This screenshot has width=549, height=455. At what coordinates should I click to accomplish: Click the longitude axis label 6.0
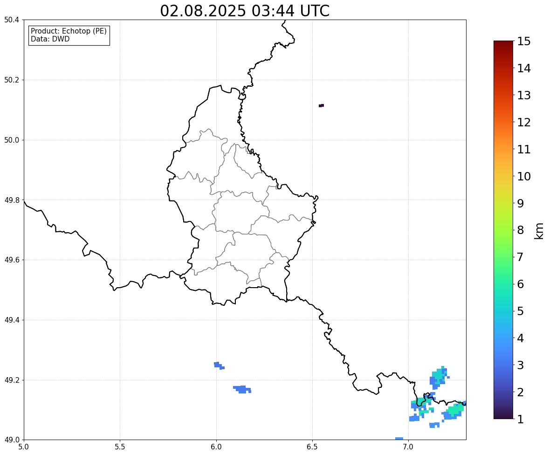pos(216,447)
